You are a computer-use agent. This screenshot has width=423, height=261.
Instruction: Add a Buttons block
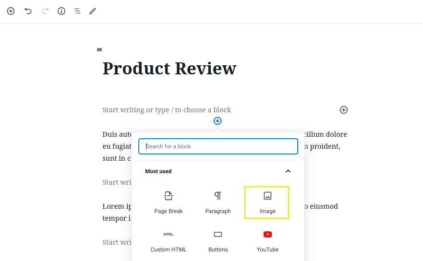point(218,241)
